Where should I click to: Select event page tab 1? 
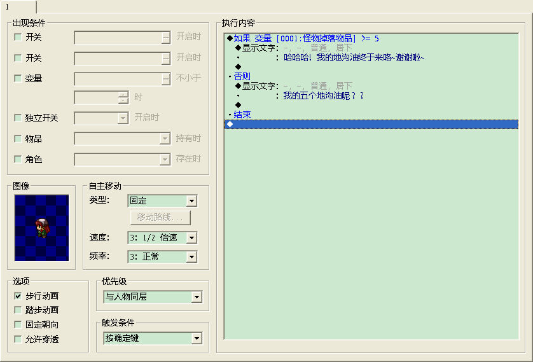[x=18, y=7]
